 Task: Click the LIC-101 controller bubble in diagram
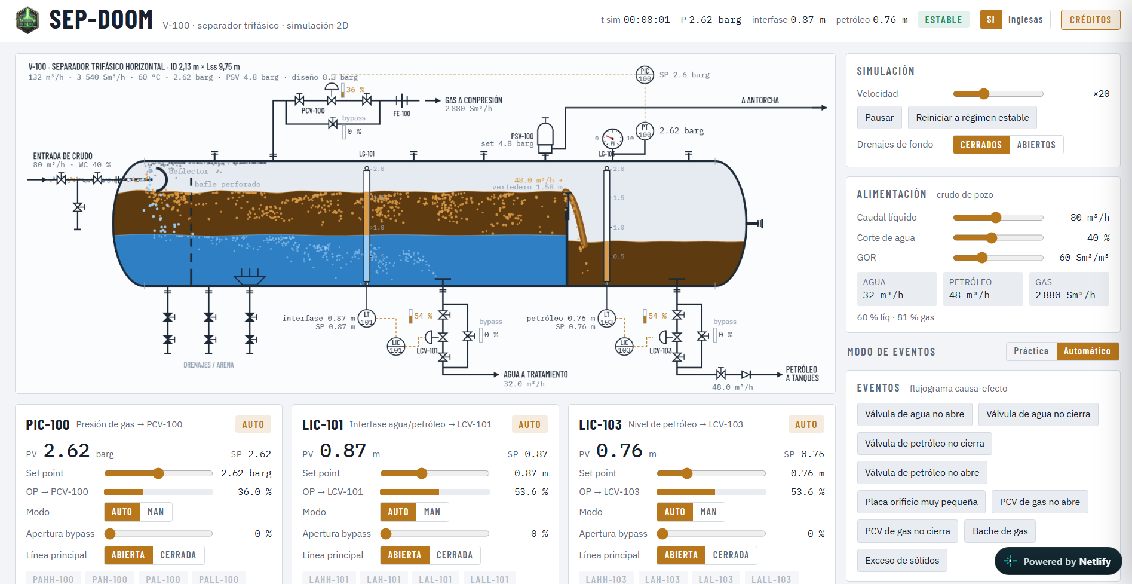pos(396,346)
